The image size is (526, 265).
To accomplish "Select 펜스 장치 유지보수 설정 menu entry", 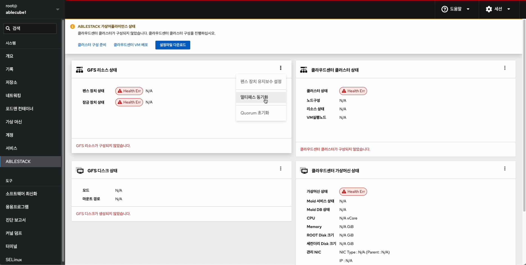I will click(x=261, y=82).
